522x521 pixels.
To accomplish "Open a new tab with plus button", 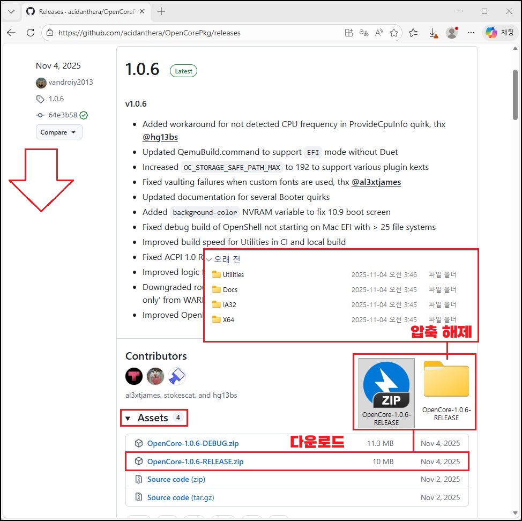I will pos(161,11).
